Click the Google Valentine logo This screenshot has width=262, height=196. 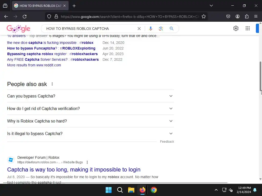pyautogui.click(x=18, y=29)
